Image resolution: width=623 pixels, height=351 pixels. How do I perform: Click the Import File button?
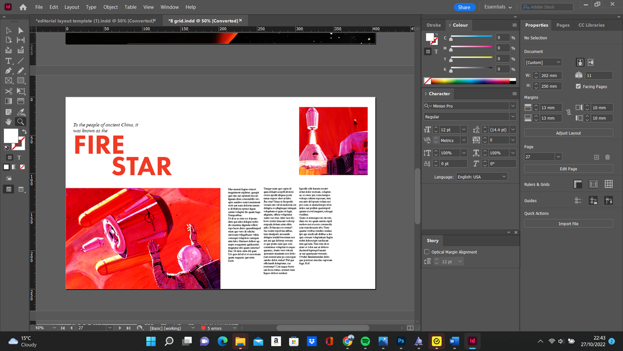click(x=569, y=223)
